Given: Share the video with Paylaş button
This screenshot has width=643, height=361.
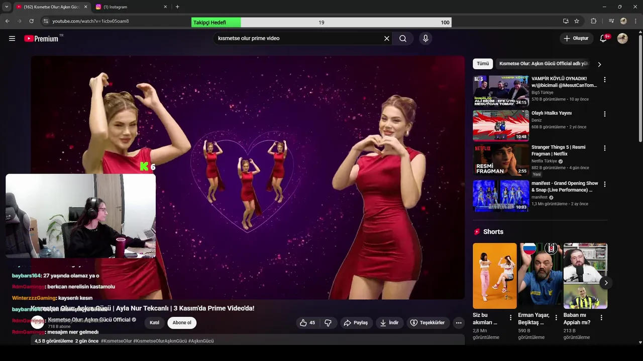Looking at the screenshot, I should [356, 322].
